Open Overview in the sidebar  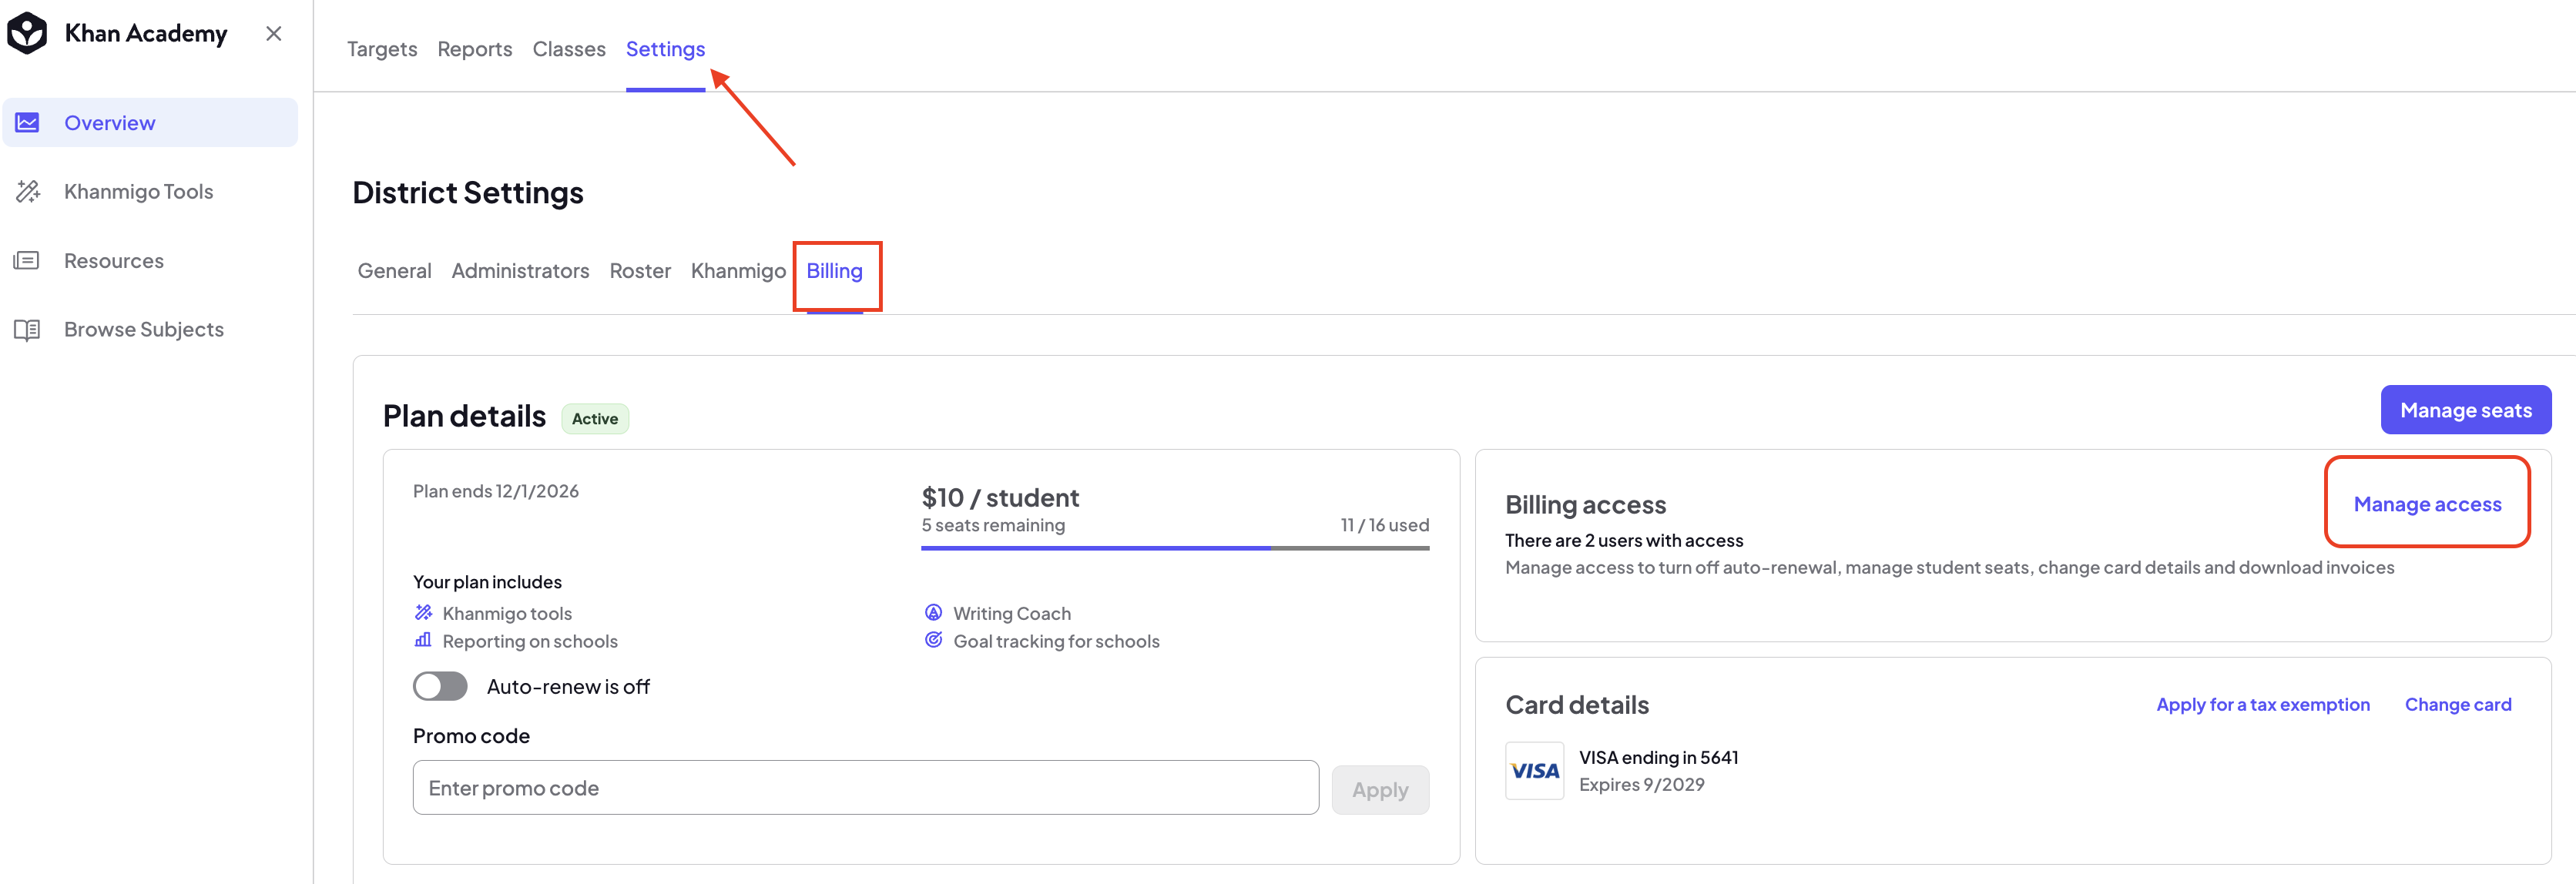coord(150,123)
